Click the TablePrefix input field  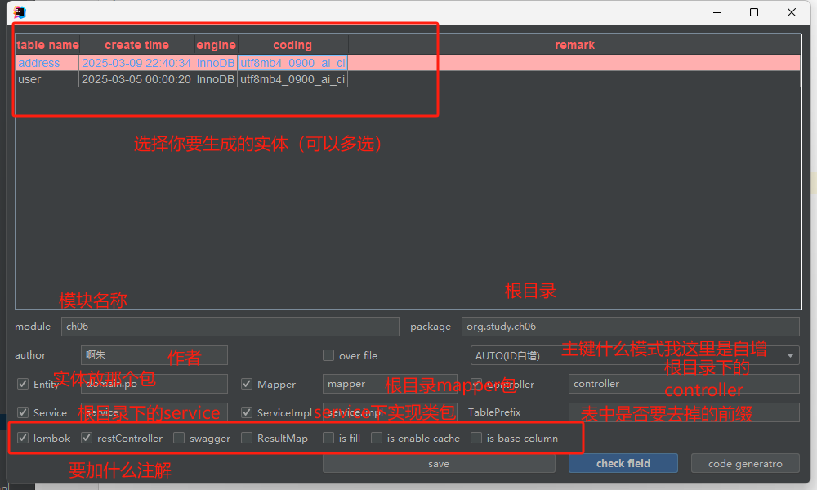tap(683, 412)
